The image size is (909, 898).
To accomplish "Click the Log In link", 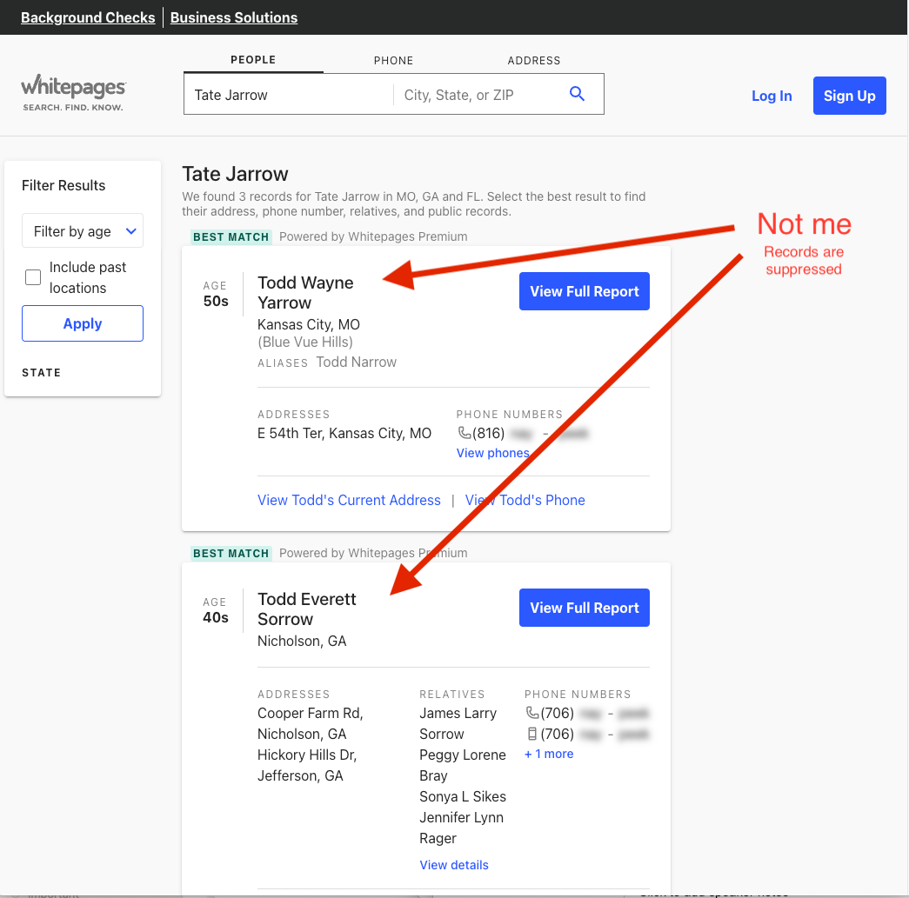I will (x=772, y=96).
